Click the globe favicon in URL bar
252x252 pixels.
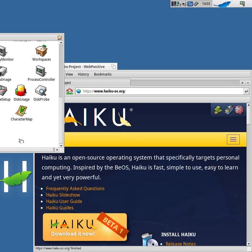[79, 91]
